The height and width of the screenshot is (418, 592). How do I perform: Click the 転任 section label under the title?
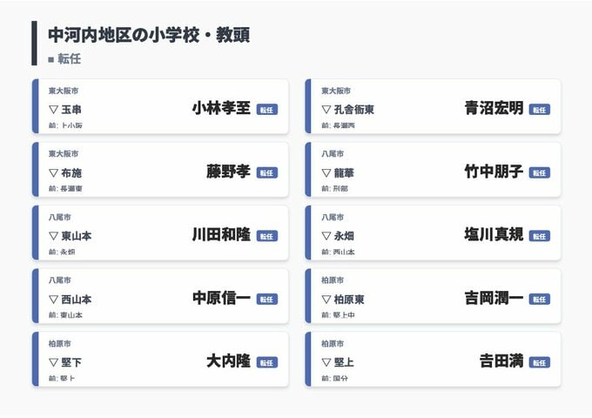(x=70, y=59)
